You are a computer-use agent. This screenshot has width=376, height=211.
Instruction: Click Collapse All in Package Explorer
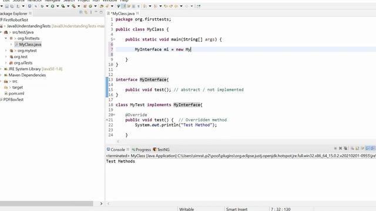click(x=81, y=12)
